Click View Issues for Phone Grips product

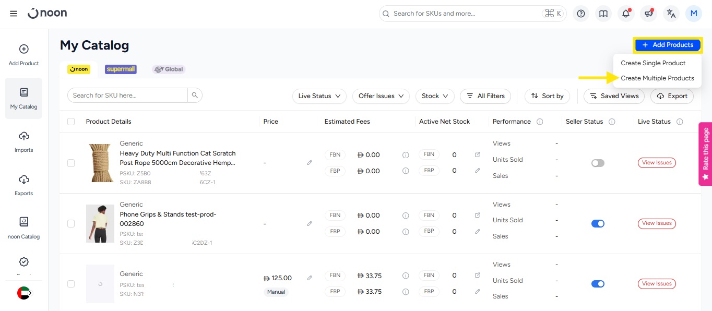point(657,223)
